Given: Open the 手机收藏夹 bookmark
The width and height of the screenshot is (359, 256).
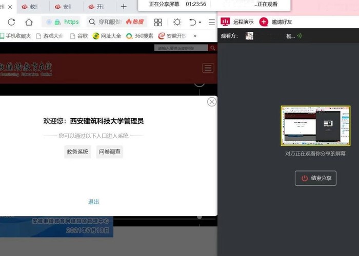Looking at the screenshot, I should click(15, 36).
